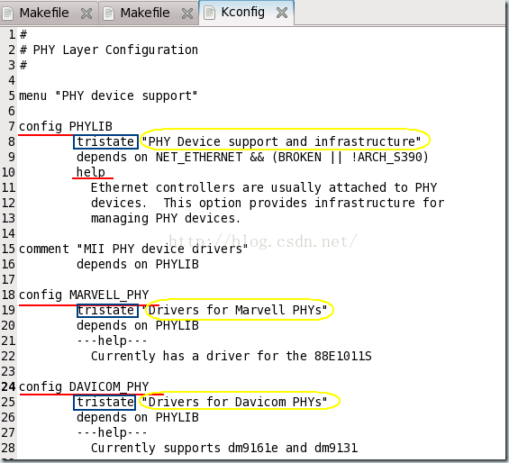Click '---help---' on line 27
This screenshot has width=509, height=463.
pyautogui.click(x=112, y=432)
